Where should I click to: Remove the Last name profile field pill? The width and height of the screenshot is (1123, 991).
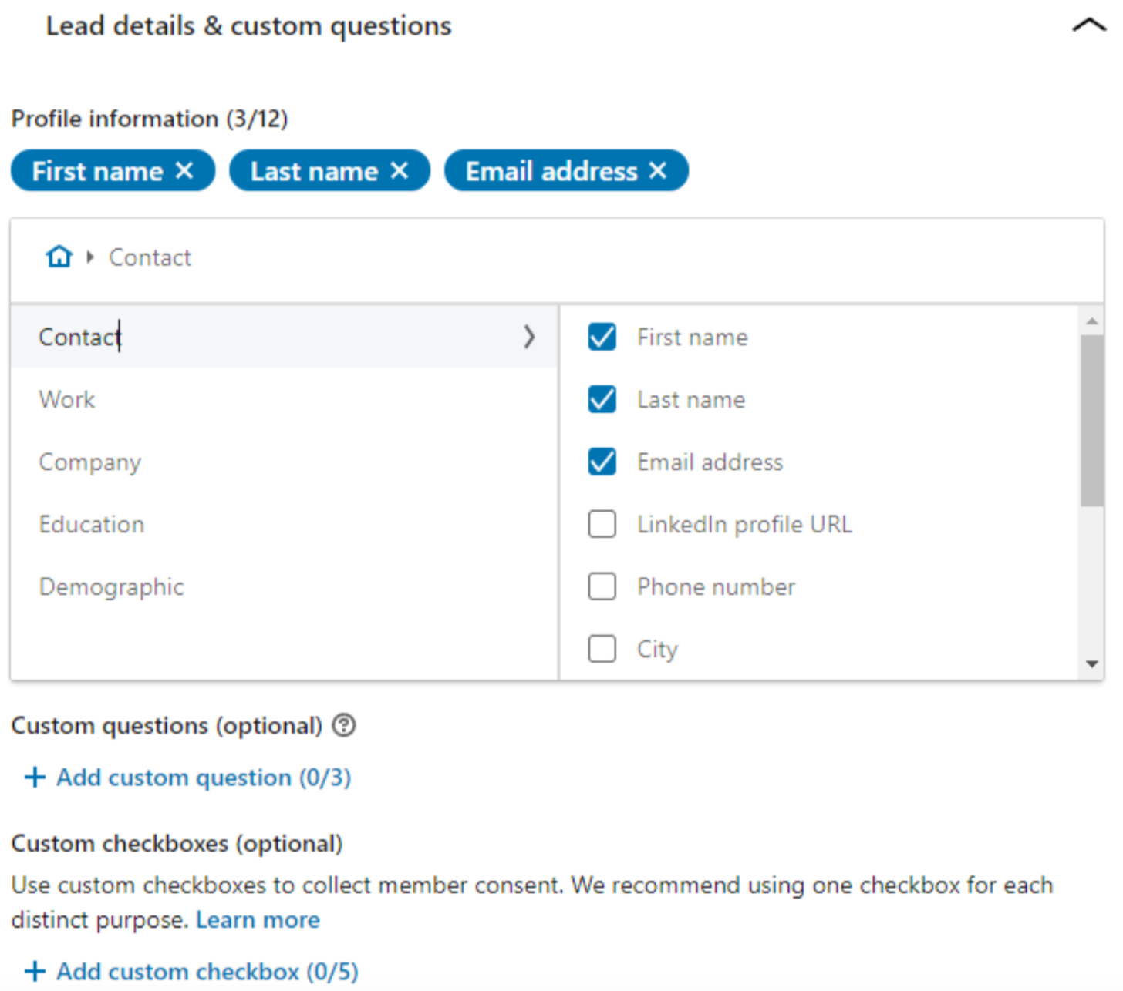[x=401, y=170]
